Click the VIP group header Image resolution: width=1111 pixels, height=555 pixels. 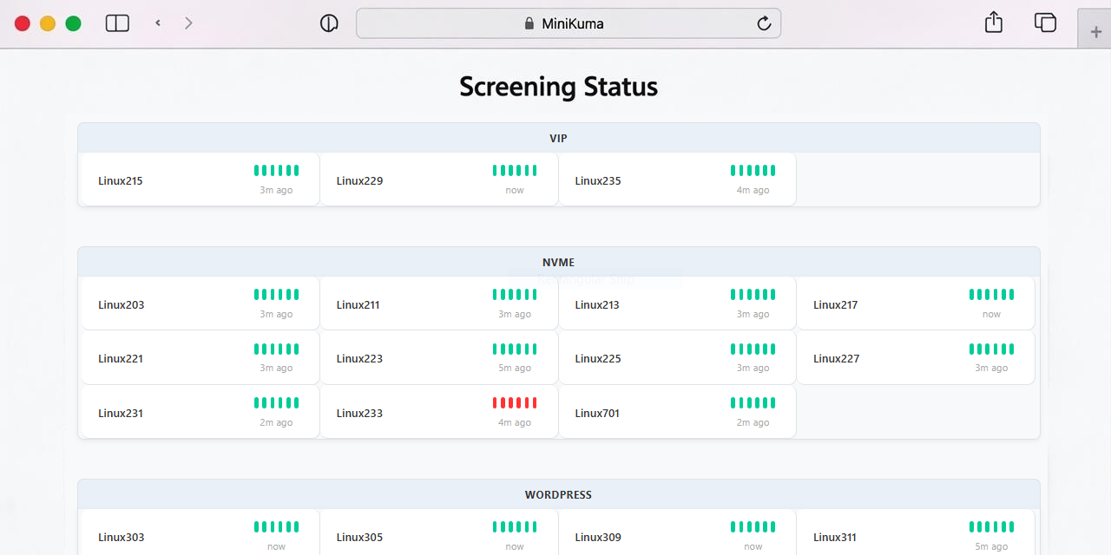click(x=558, y=138)
